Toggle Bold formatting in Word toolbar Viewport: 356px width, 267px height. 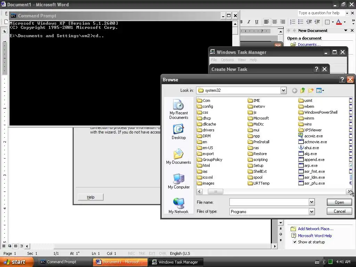pos(241,22)
